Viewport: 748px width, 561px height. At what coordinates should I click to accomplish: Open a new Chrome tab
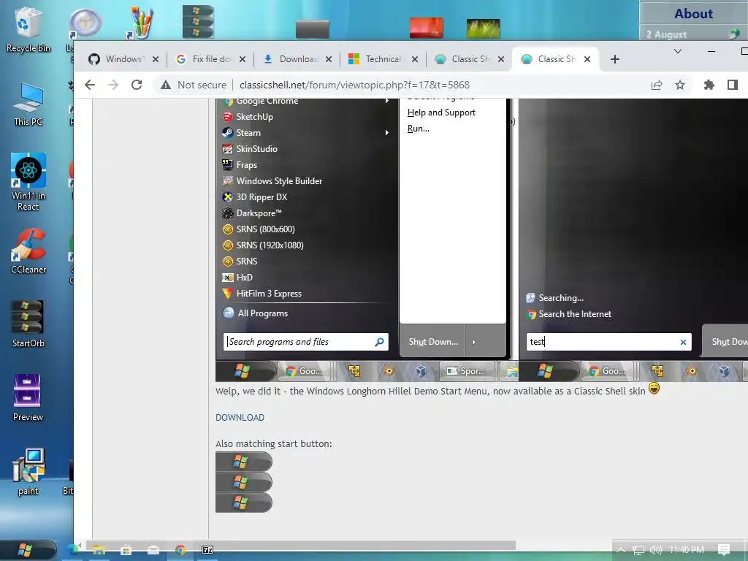(615, 59)
